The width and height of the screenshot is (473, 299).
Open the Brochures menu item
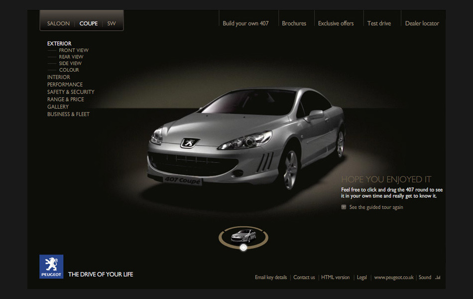[x=294, y=23]
